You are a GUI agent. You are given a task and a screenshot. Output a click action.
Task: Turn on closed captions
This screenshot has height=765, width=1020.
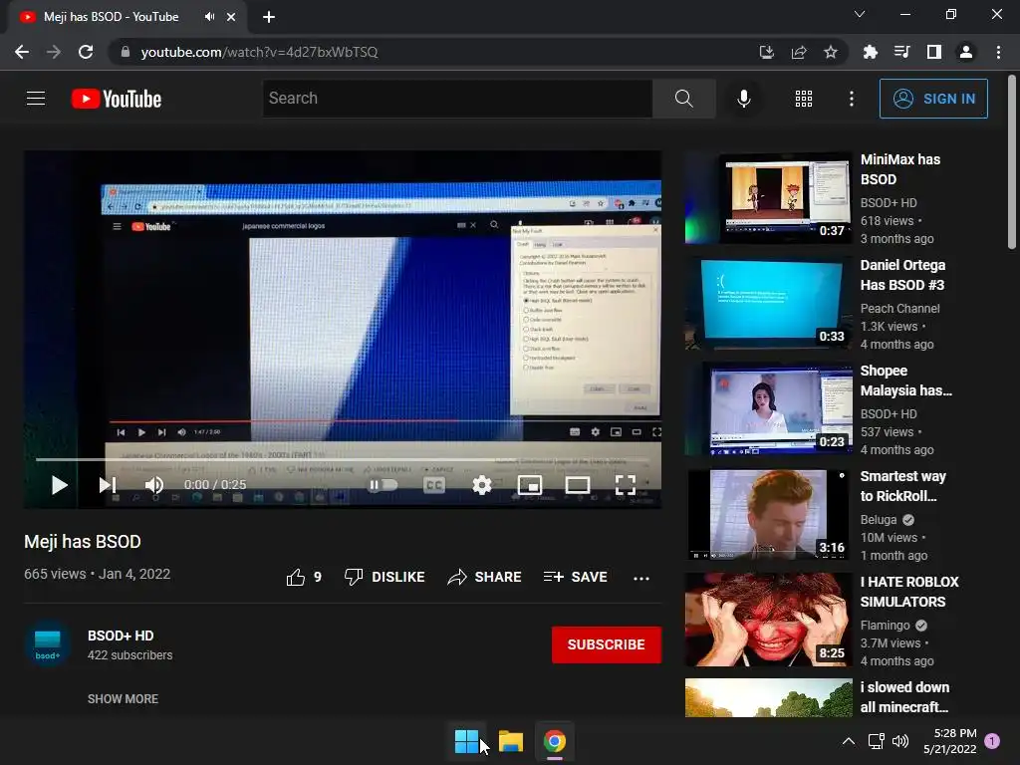click(434, 485)
